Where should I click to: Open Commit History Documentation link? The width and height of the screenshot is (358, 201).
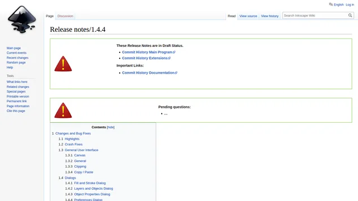tap(148, 73)
